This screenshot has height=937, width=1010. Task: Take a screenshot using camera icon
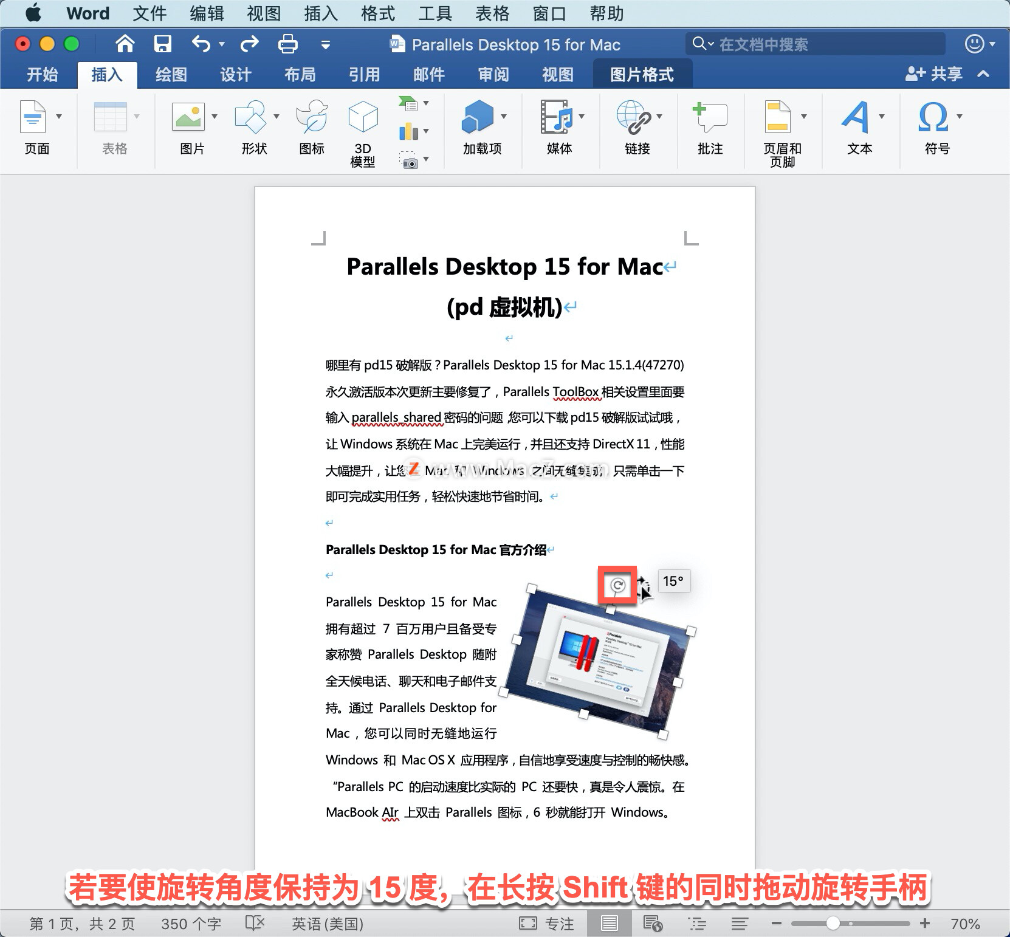coord(409,160)
